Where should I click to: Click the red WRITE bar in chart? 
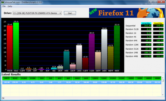(10, 48)
